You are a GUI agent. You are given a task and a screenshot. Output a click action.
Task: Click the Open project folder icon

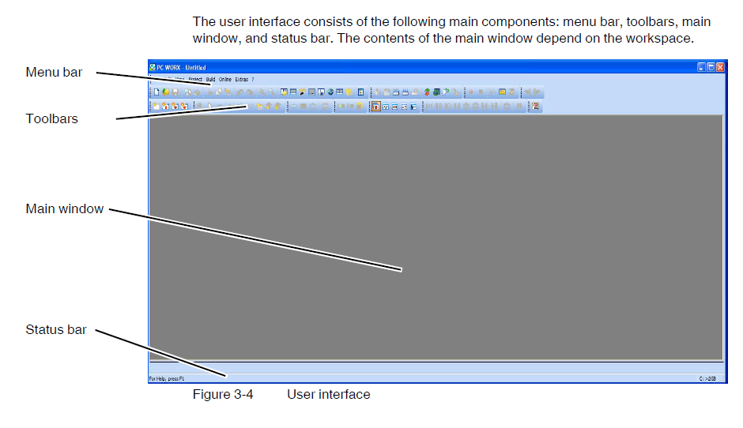point(165,92)
